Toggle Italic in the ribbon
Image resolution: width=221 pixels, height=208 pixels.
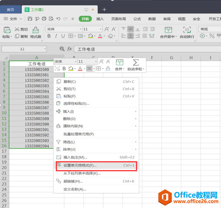click(x=56, y=36)
